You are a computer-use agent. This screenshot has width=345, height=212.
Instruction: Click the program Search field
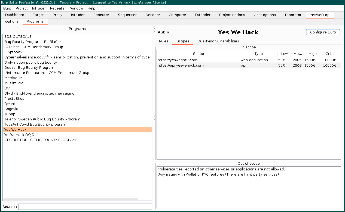click(85, 207)
